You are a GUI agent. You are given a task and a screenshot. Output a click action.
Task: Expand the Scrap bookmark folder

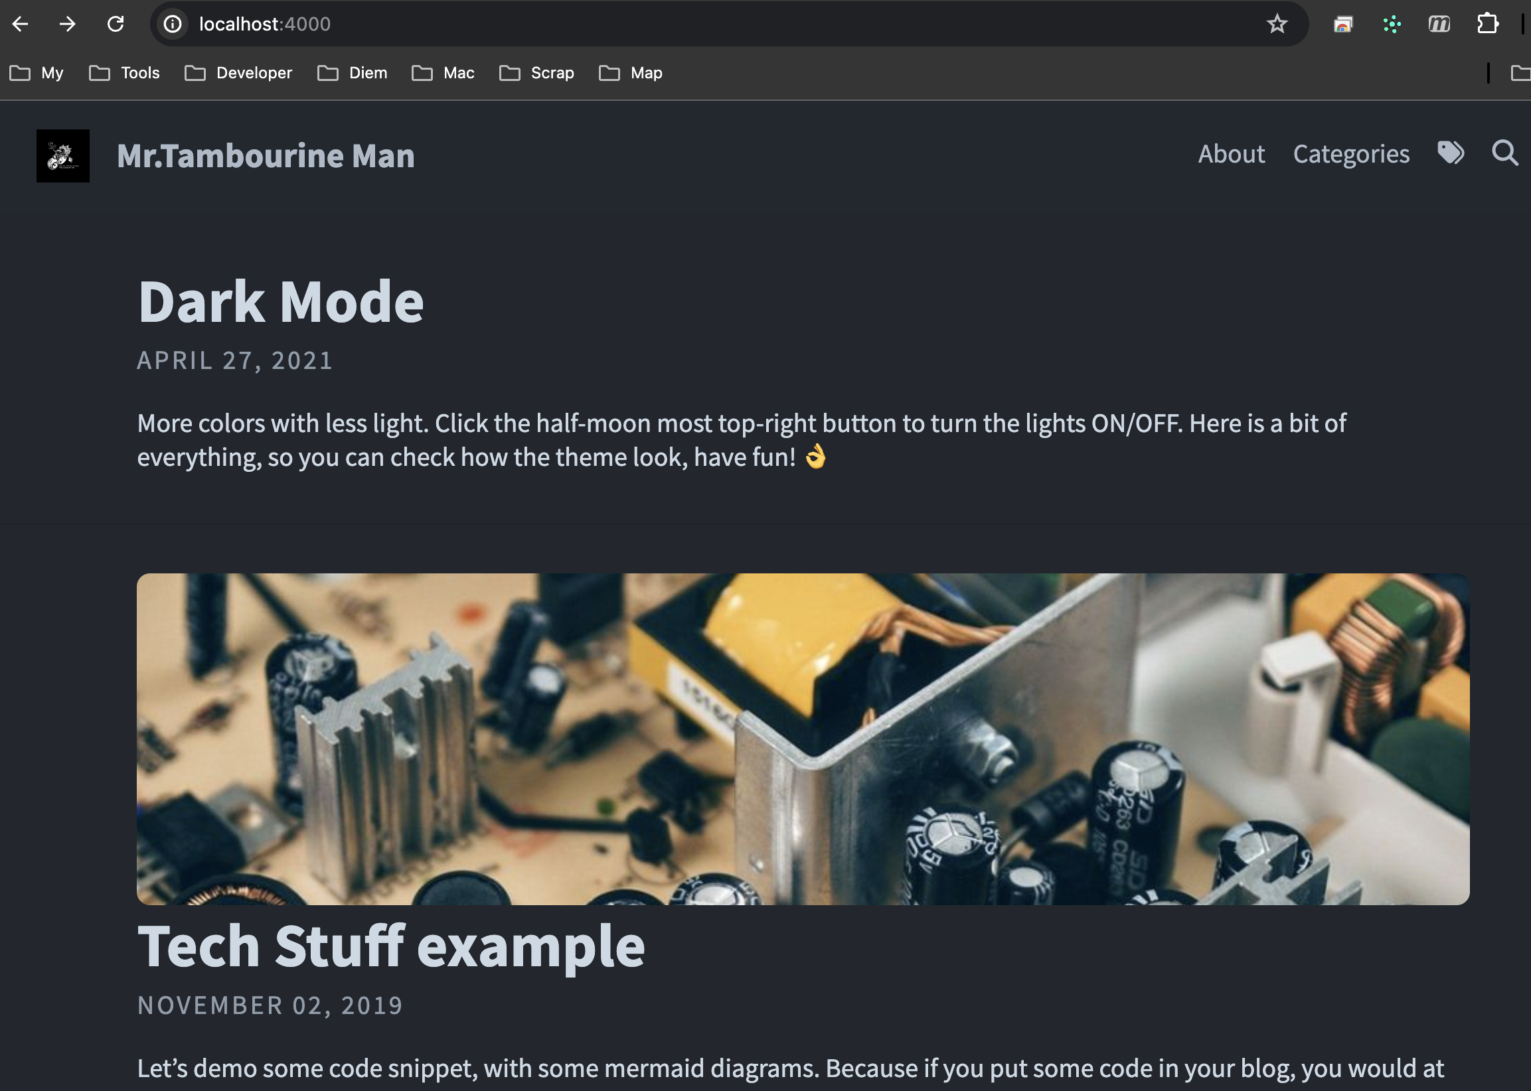pos(536,72)
